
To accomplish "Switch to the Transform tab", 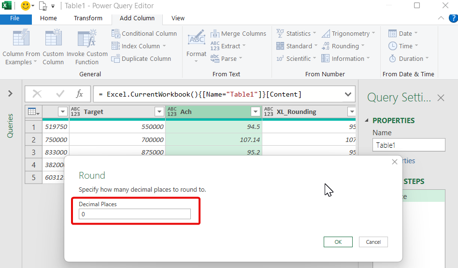I will pos(88,18).
